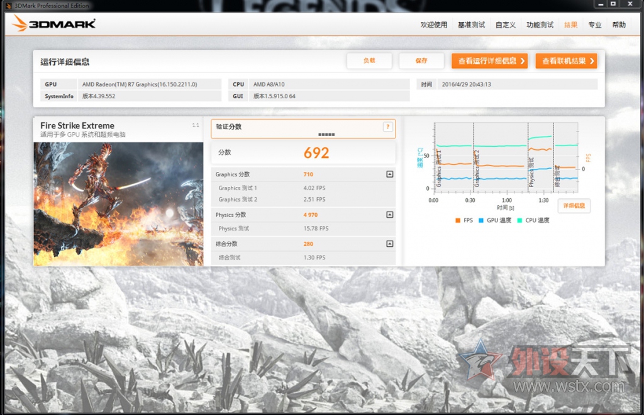The image size is (644, 415).
Task: Click the Fire Strike Extreme title
Action: pos(77,125)
